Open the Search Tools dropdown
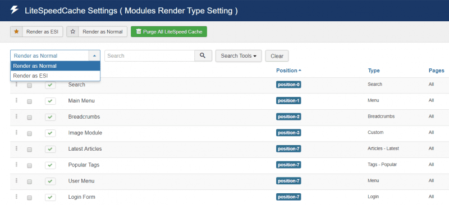The image size is (449, 205). [239, 56]
